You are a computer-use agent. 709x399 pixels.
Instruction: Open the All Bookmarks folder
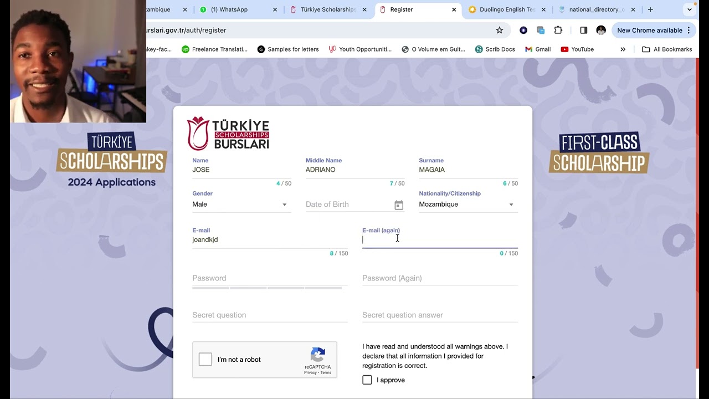[x=667, y=49]
